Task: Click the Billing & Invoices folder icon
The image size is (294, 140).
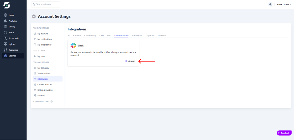Action: [x=35, y=90]
